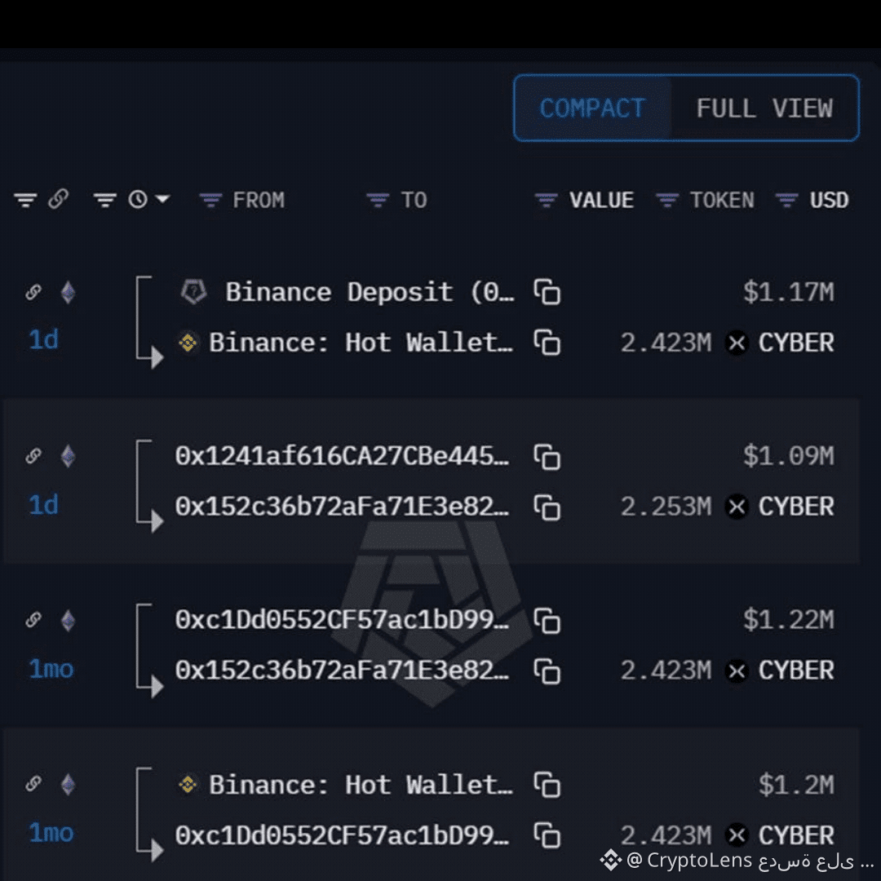
Task: Switch to COMPACT view
Action: 593,108
